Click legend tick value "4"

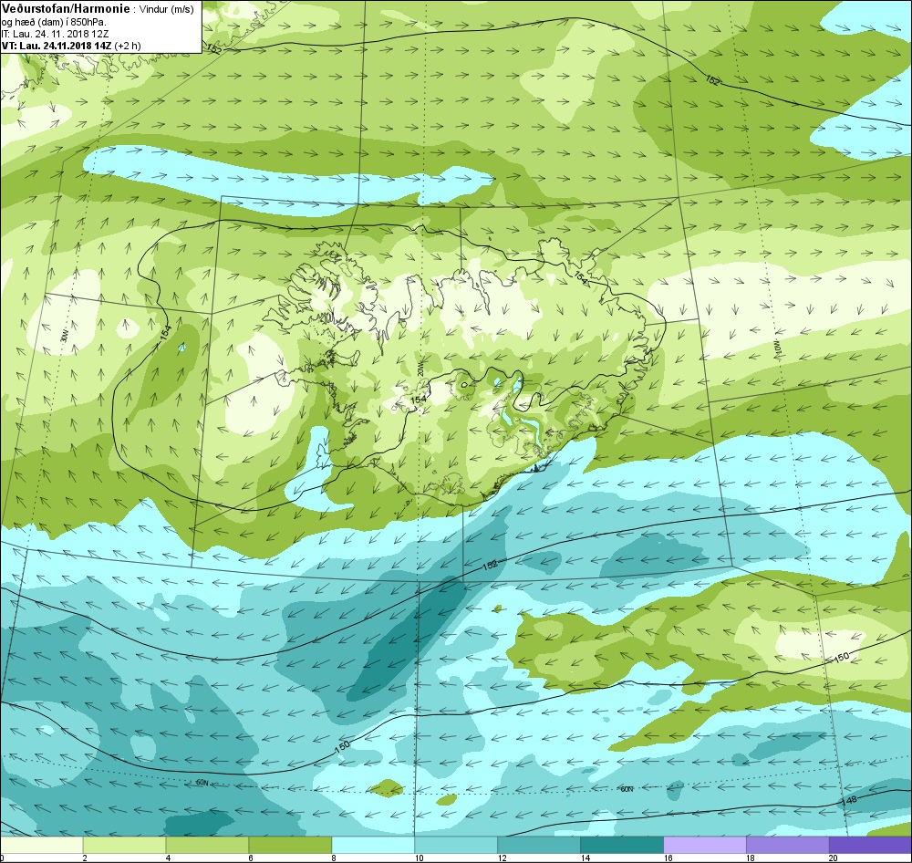click(168, 858)
